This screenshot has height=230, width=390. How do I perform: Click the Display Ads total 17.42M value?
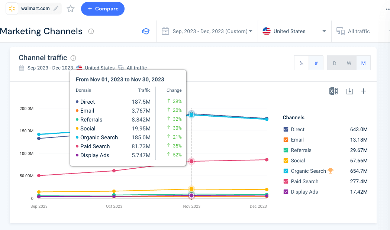coord(359,192)
